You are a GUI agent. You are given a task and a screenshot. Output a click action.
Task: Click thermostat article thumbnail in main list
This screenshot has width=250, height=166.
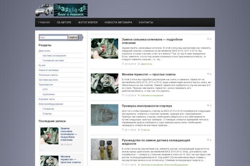point(105,83)
